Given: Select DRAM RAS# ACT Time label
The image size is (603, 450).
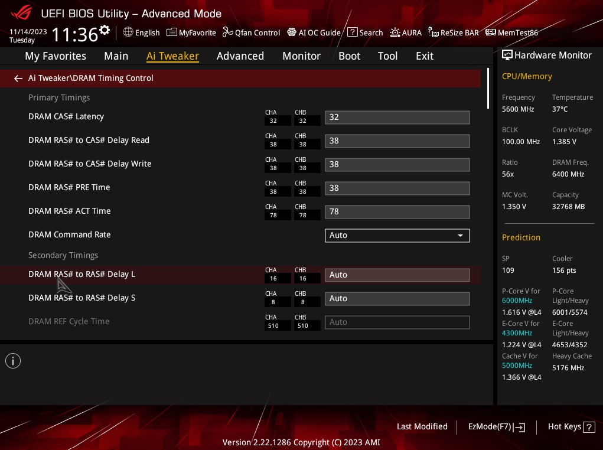Looking at the screenshot, I should [70, 211].
